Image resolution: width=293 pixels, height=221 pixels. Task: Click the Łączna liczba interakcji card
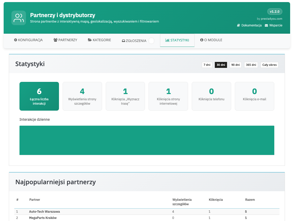coord(39,96)
